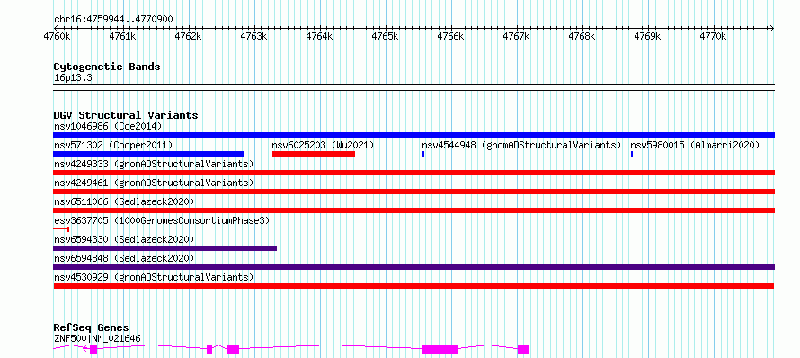The height and width of the screenshot is (358, 800).
Task: Select the 4770k ruler label
Action: coord(714,36)
